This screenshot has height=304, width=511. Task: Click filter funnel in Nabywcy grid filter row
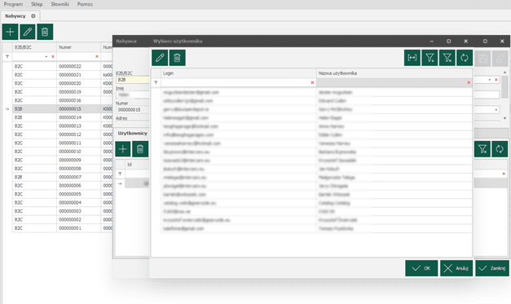7,56
